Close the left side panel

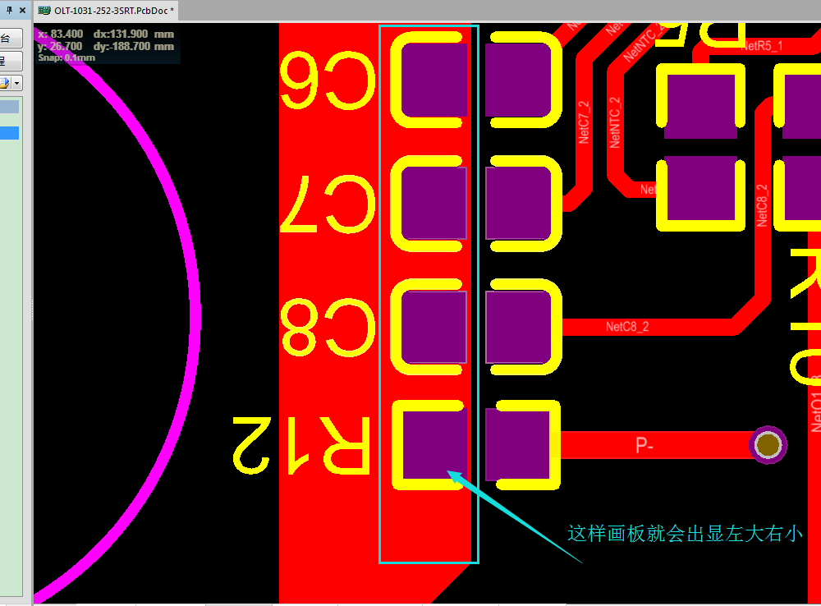click(23, 10)
